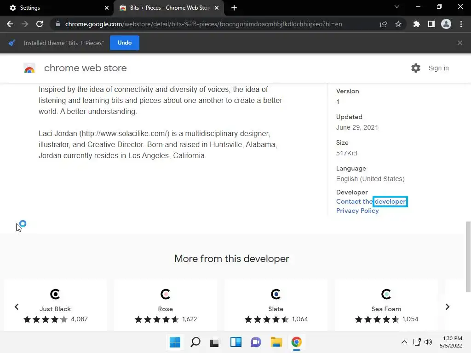Open the Slate theme card

point(276,306)
